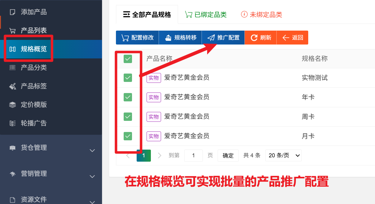375x204 pixels.
Task: Toggle the select-all checkbox in table header
Action: (128, 59)
